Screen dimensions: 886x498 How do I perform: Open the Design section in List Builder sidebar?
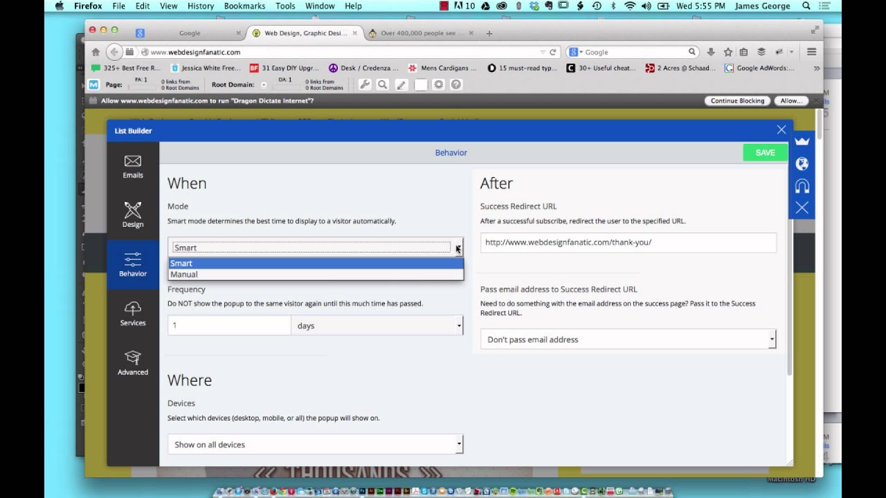pos(133,215)
